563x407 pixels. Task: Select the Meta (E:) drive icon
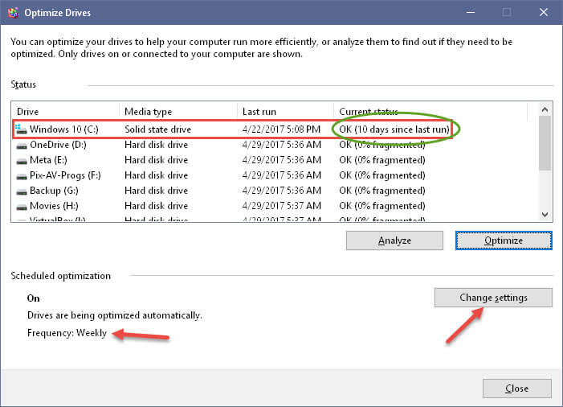tap(22, 161)
